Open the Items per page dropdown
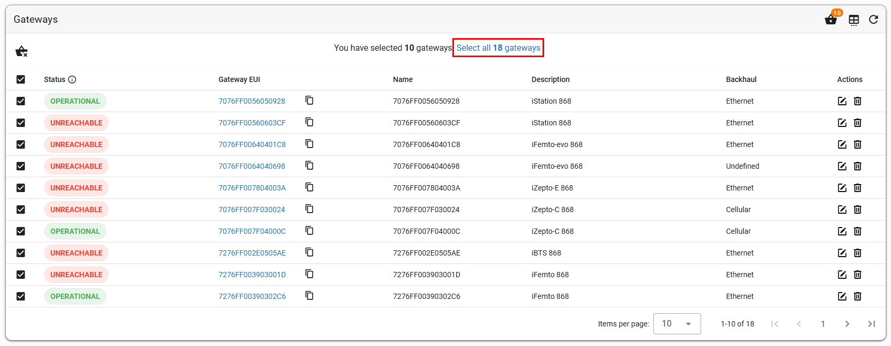This screenshot has width=891, height=346. point(677,324)
